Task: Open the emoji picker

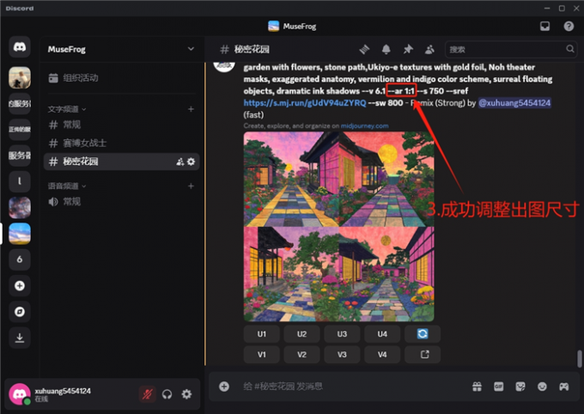Action: tap(542, 387)
